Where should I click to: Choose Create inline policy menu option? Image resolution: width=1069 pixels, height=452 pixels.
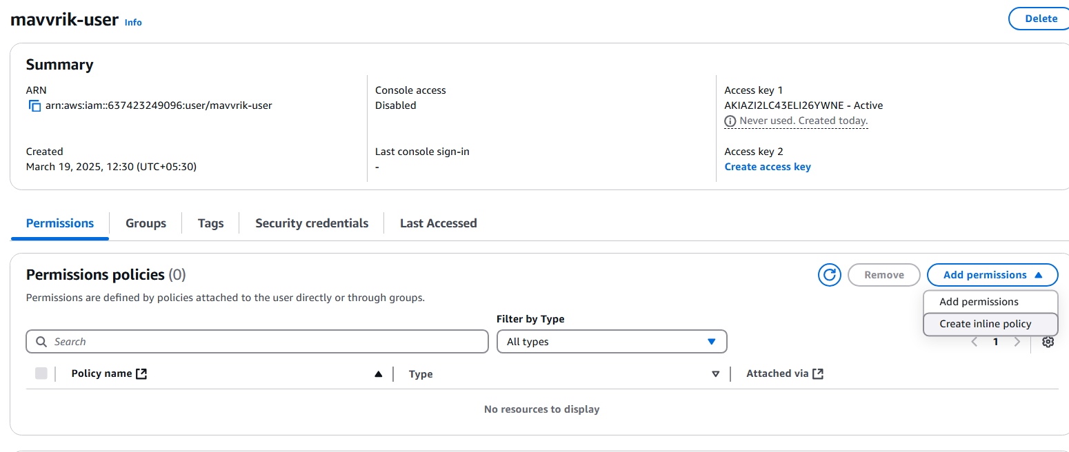pyautogui.click(x=985, y=324)
